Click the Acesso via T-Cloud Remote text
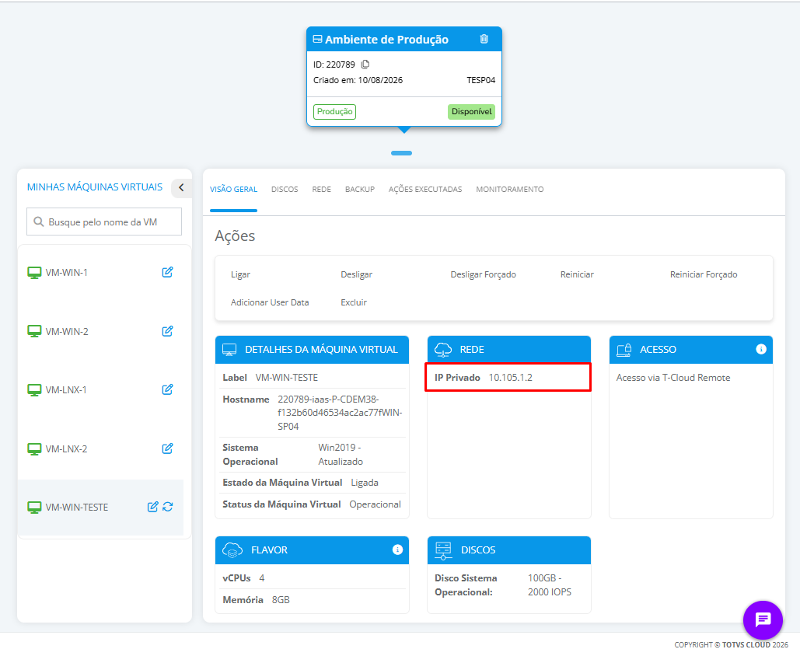800x656 pixels. 673,378
